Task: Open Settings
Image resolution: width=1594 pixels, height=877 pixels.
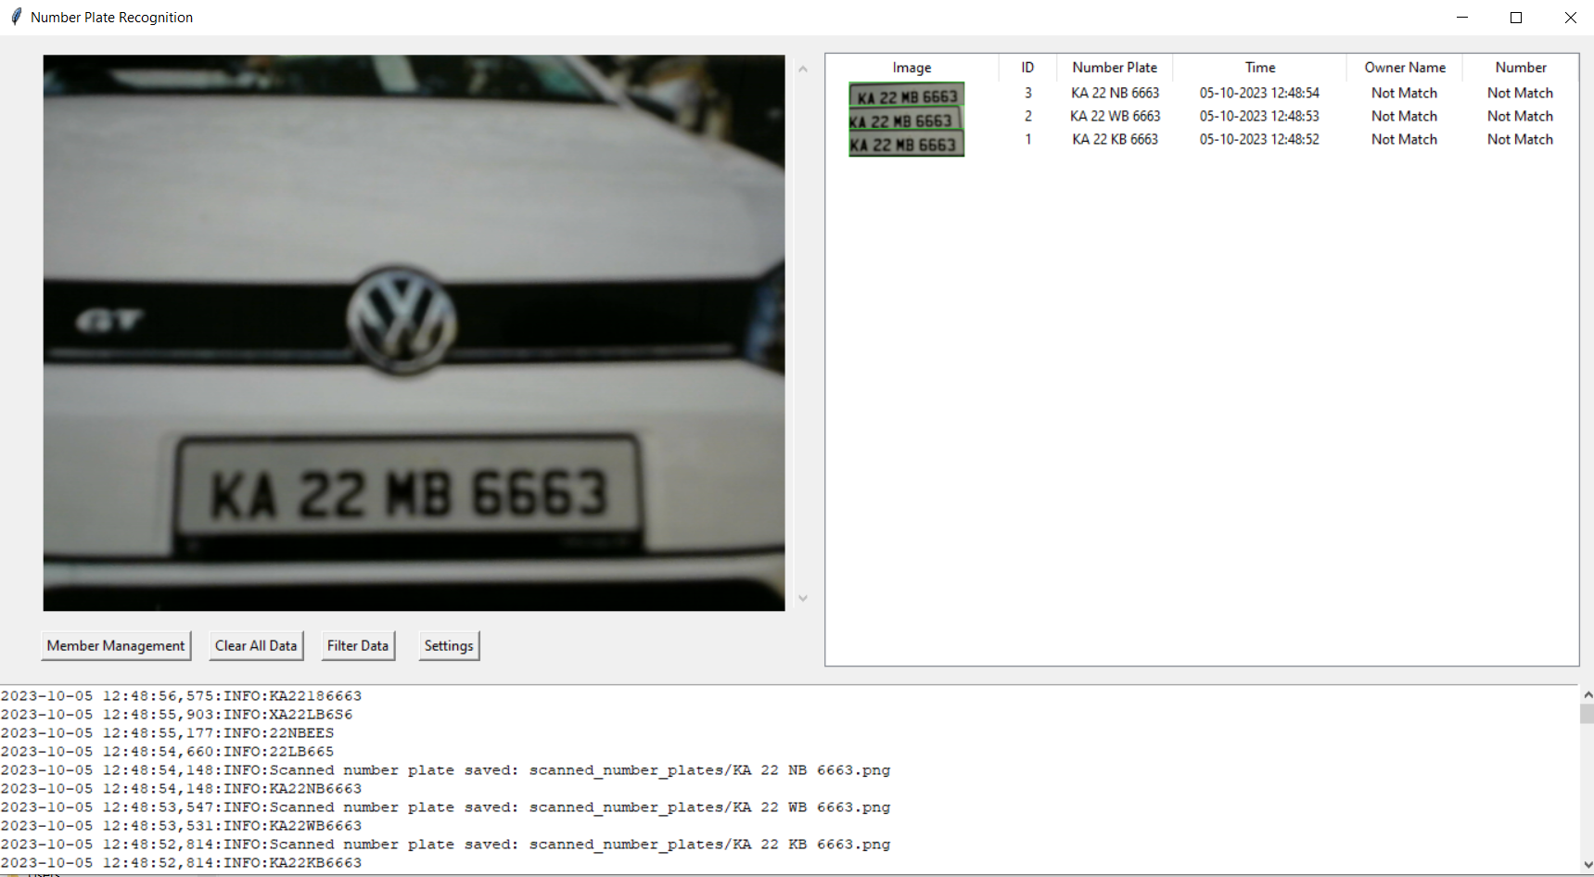Action: pos(449,645)
